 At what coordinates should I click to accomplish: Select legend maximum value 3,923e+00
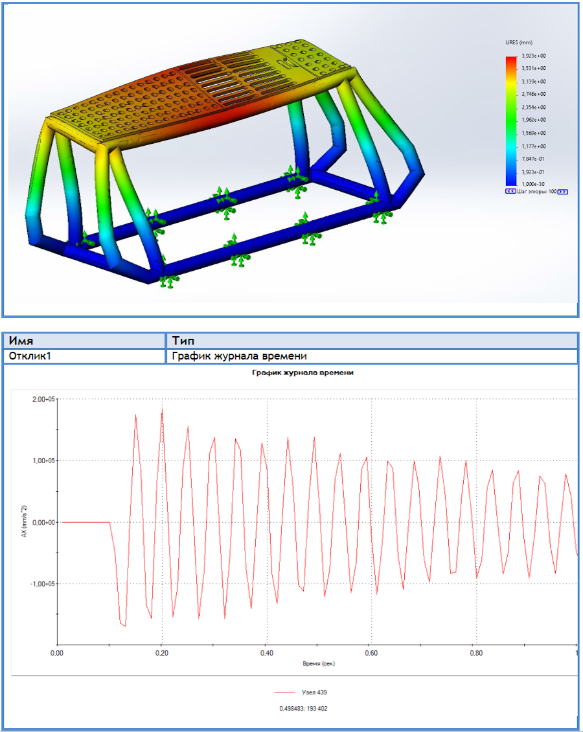tap(534, 56)
